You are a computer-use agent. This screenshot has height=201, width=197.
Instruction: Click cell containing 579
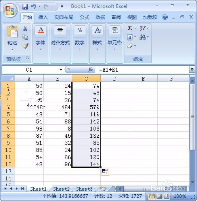[86, 107]
